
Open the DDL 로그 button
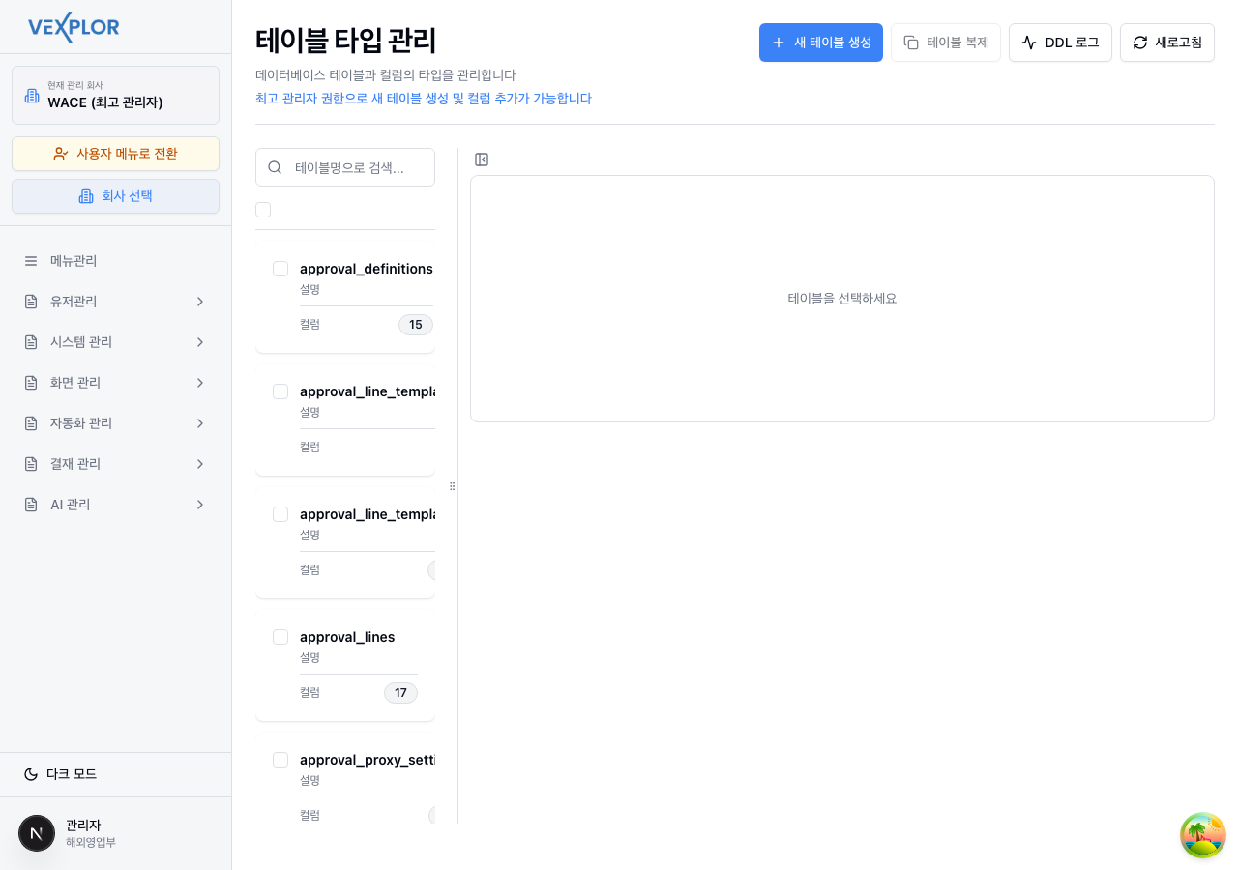point(1060,43)
